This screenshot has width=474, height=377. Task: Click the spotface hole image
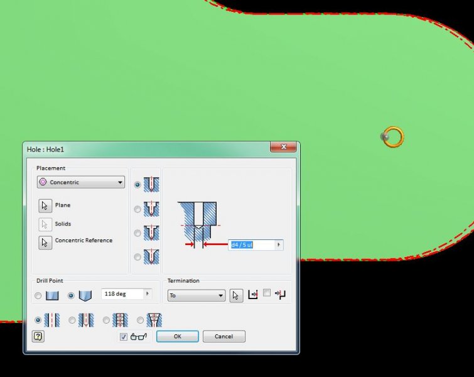pyautogui.click(x=151, y=232)
